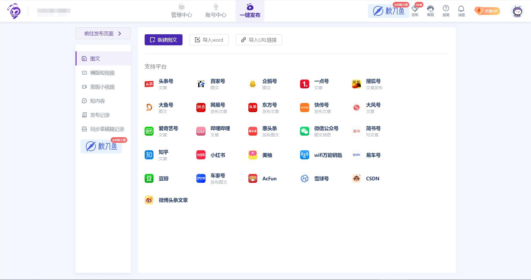
Task: Select the 搜狐号 platform icon
Action: click(356, 84)
